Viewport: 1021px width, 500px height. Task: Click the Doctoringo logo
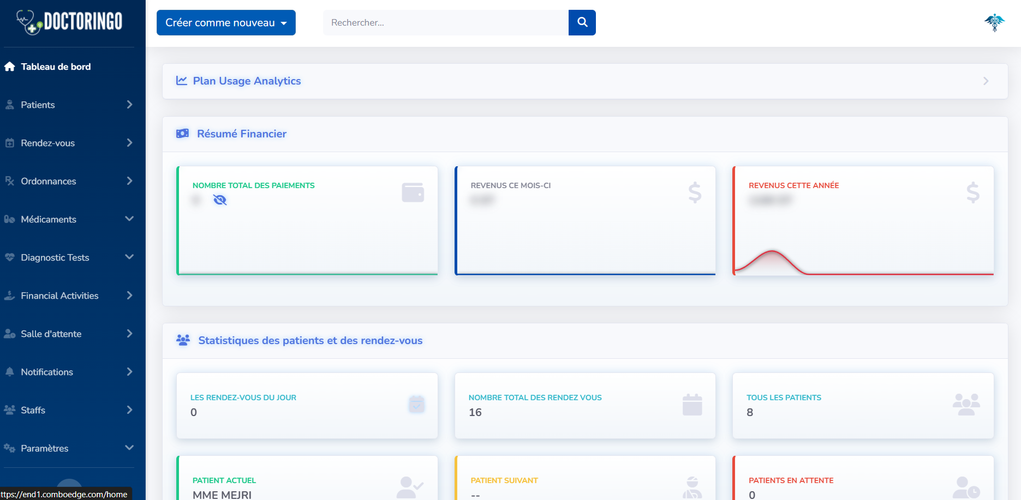pyautogui.click(x=69, y=22)
